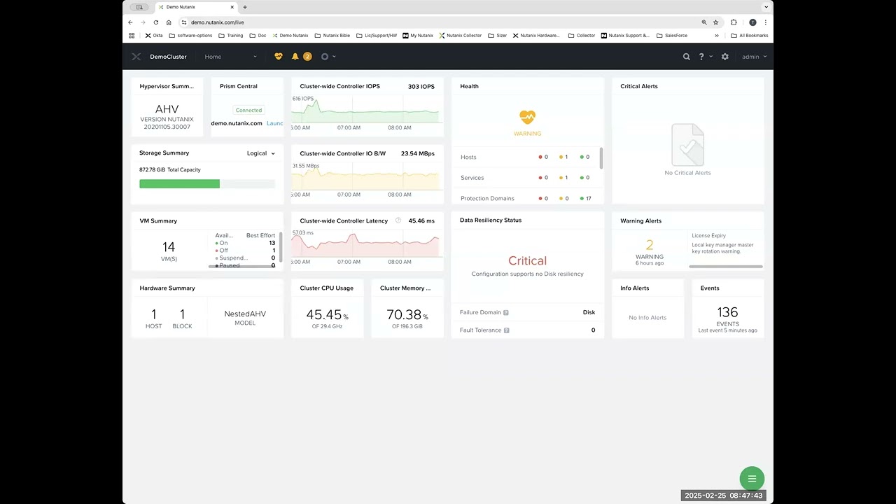Click info icon beside Controller Latency

pos(398,220)
